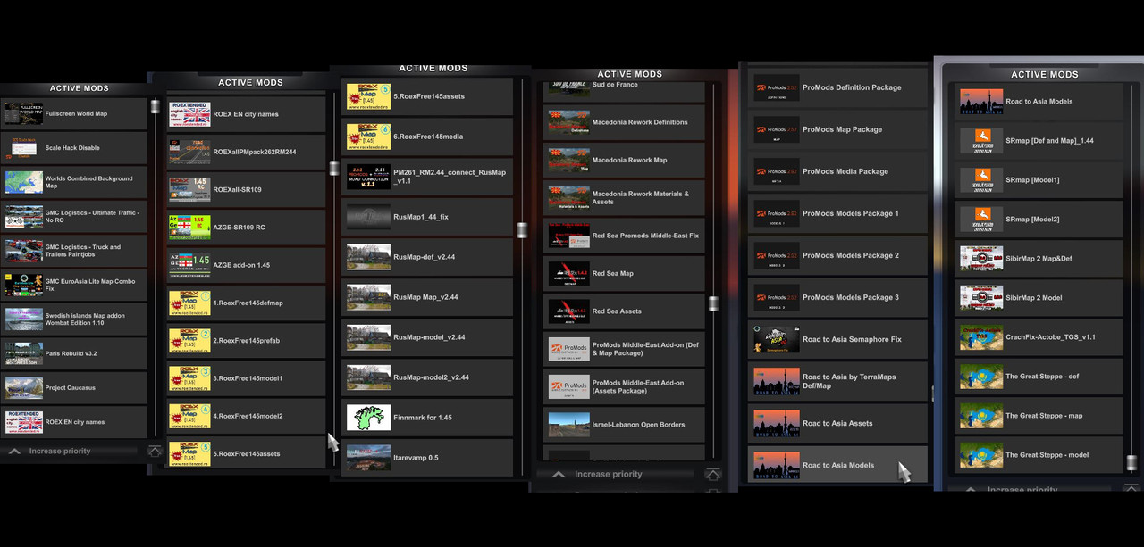
Task: Click the Macedonia Rework Map thumbnail
Action: [x=568, y=160]
